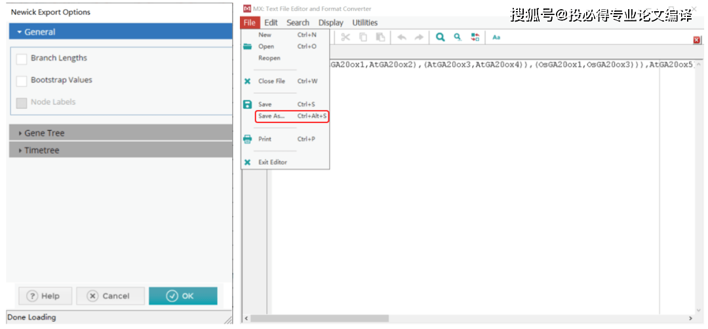Choose Save As... from File menu
The height and width of the screenshot is (329, 708).
(x=272, y=116)
